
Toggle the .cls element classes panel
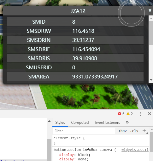(134, 131)
